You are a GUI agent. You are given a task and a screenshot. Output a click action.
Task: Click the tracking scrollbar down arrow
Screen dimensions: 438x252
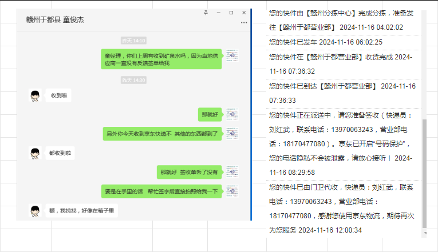[425, 233]
